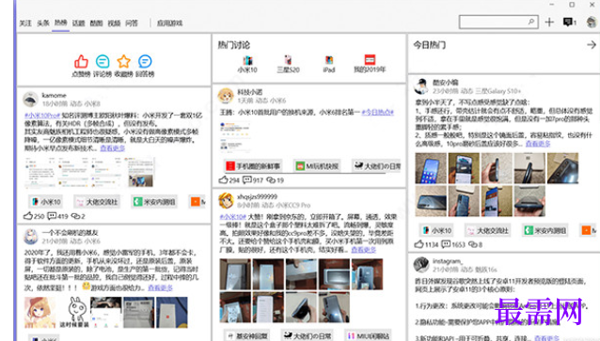The image size is (600, 341).
Task: Click the #今日热点# hashtag link
Action: tap(378, 113)
